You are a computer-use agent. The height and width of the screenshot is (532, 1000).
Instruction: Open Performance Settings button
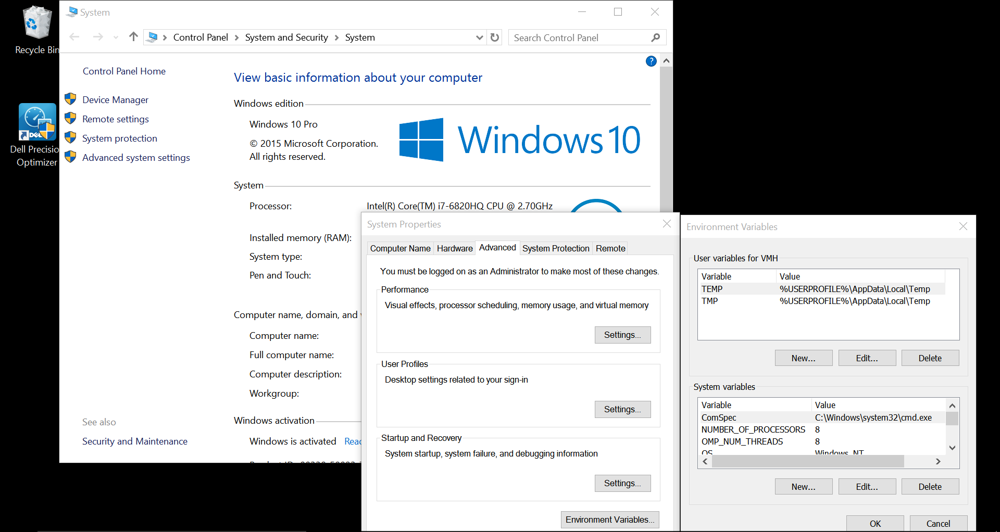[x=623, y=335]
